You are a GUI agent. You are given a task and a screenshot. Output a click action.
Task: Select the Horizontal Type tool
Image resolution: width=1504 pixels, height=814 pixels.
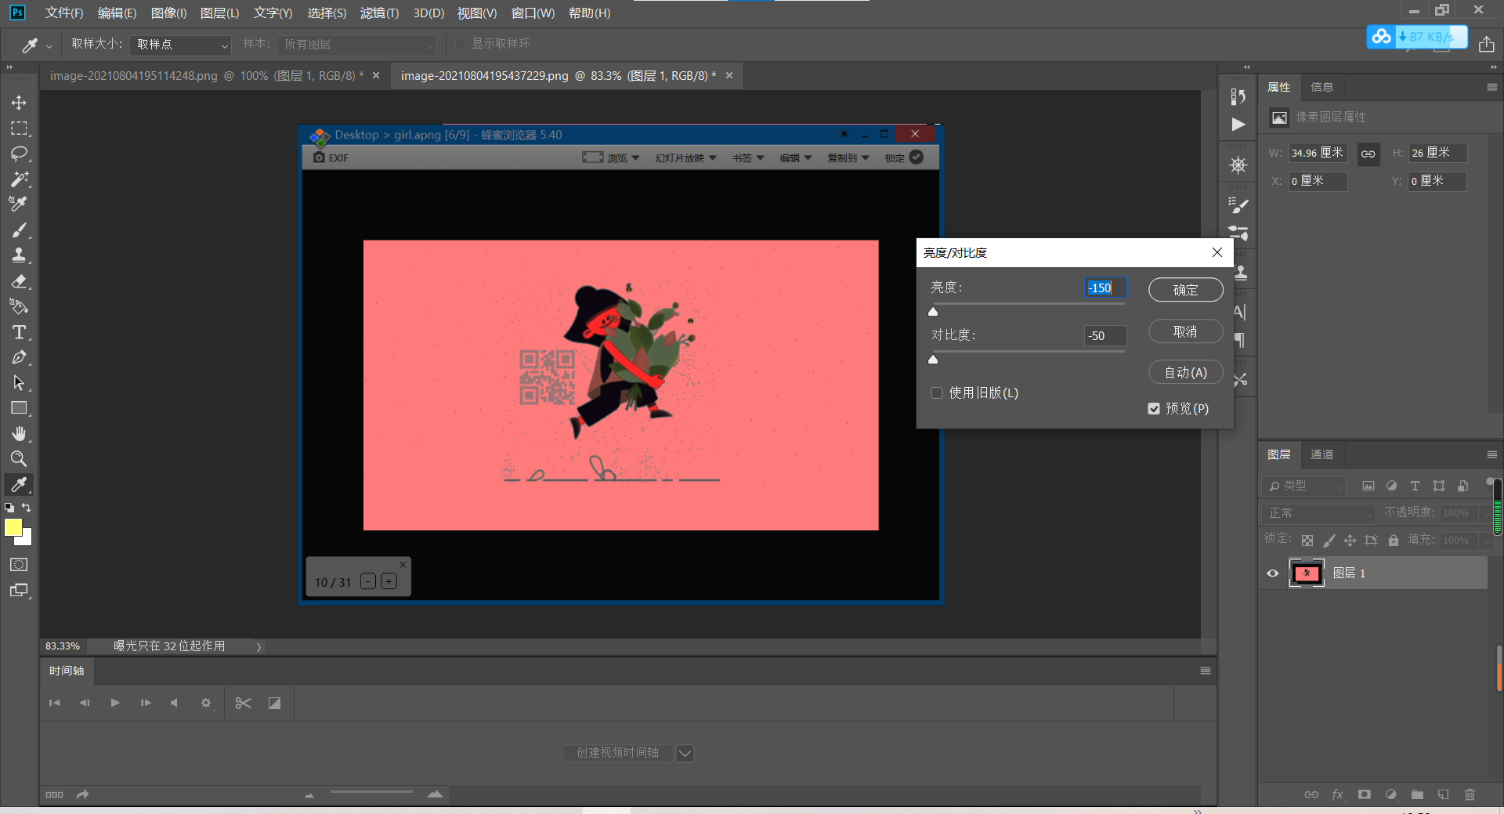click(x=19, y=332)
